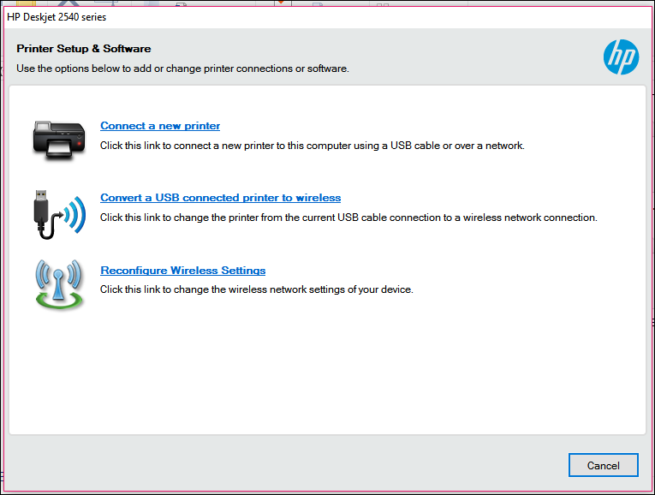655x495 pixels.
Task: Click the USB cable with wireless waves icon
Action: (58, 214)
